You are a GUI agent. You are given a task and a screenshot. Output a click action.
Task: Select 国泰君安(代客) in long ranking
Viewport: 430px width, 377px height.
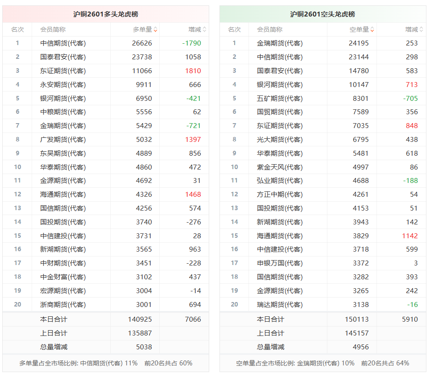[x=63, y=57]
